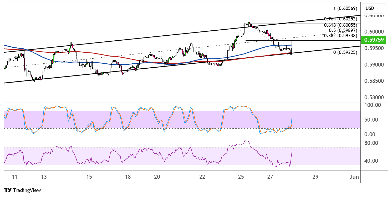Select the Fibonacci 0 (0.59225) label

345,52
